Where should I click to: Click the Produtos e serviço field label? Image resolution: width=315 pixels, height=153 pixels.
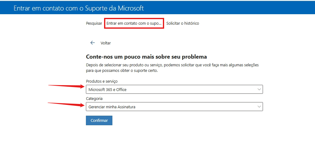[x=102, y=81]
